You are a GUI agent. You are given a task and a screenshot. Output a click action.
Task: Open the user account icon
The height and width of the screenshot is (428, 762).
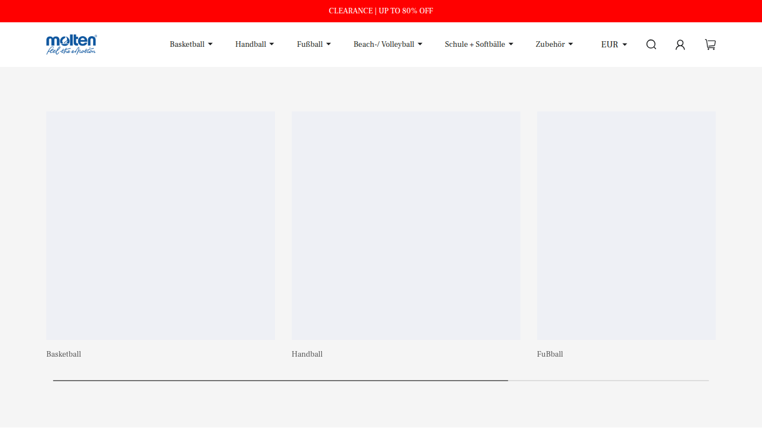tap(680, 45)
